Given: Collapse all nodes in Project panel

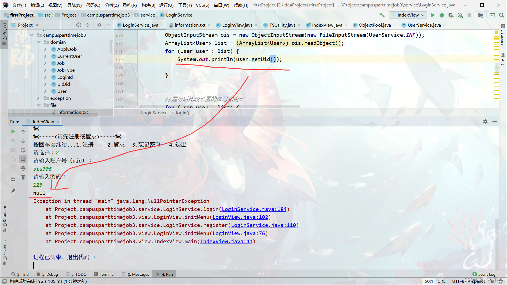Looking at the screenshot, I should point(88,25).
